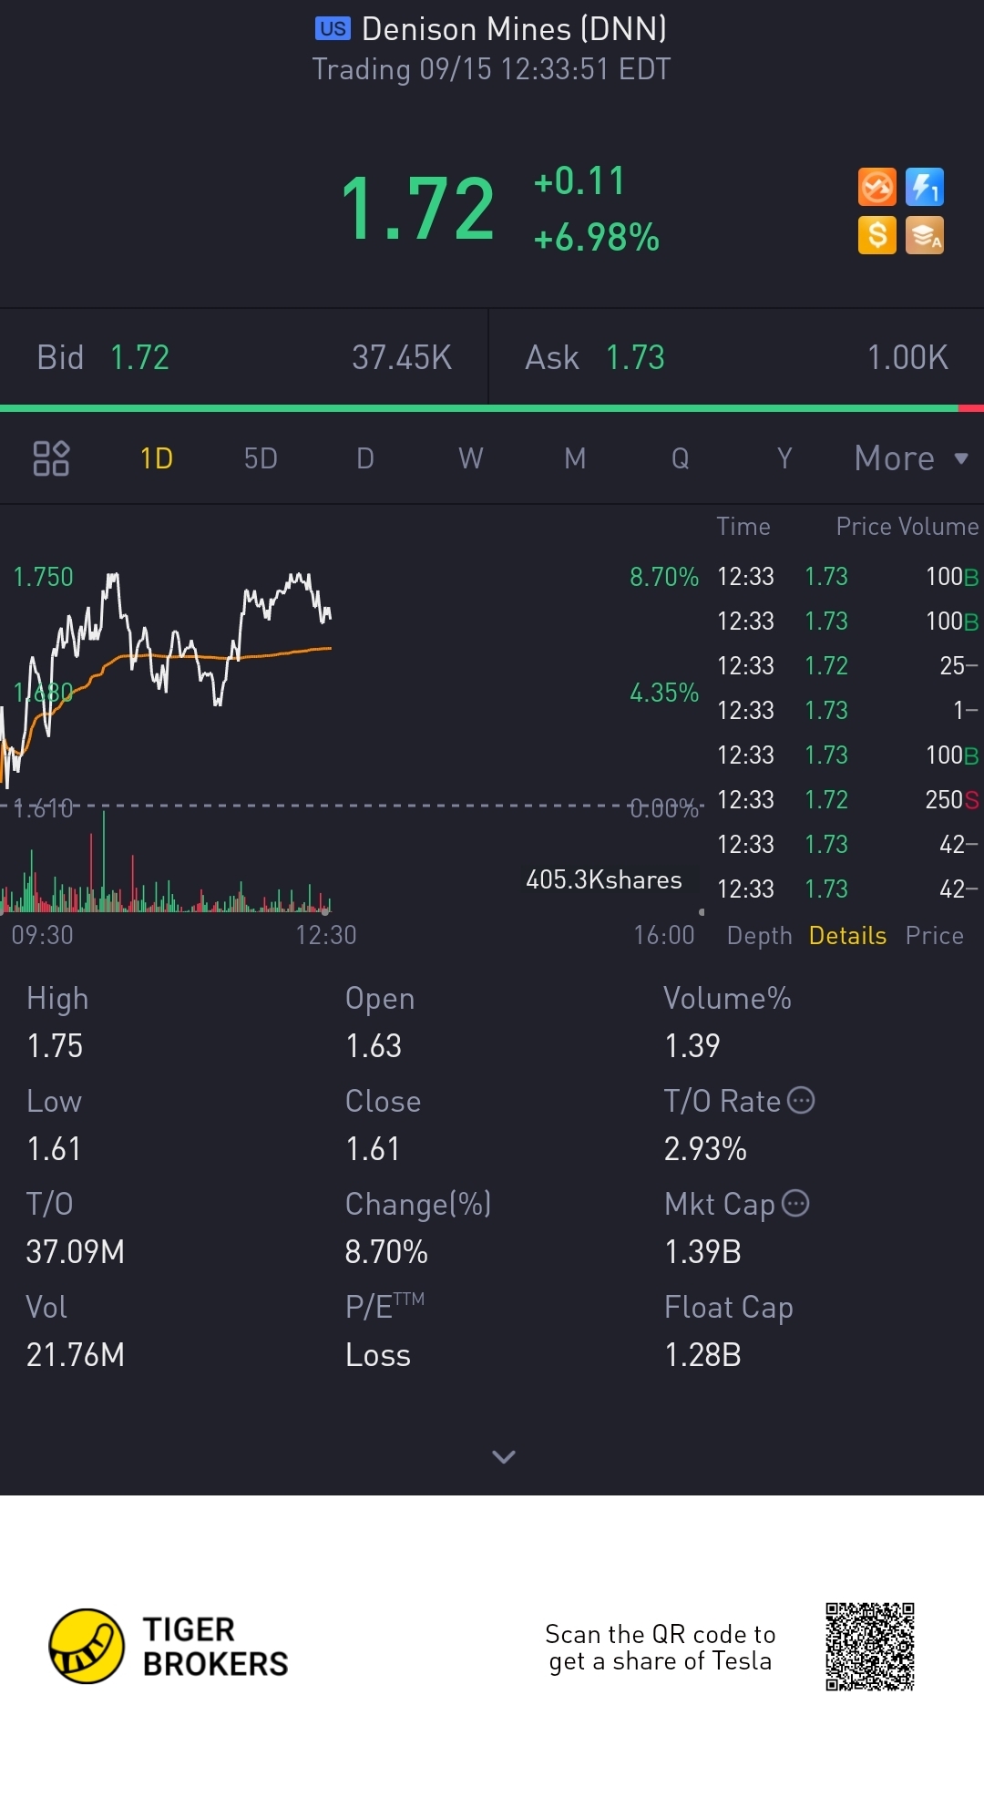Select the Y yearly chart tab
Image resolution: width=984 pixels, height=1798 pixels.
pyautogui.click(x=784, y=458)
